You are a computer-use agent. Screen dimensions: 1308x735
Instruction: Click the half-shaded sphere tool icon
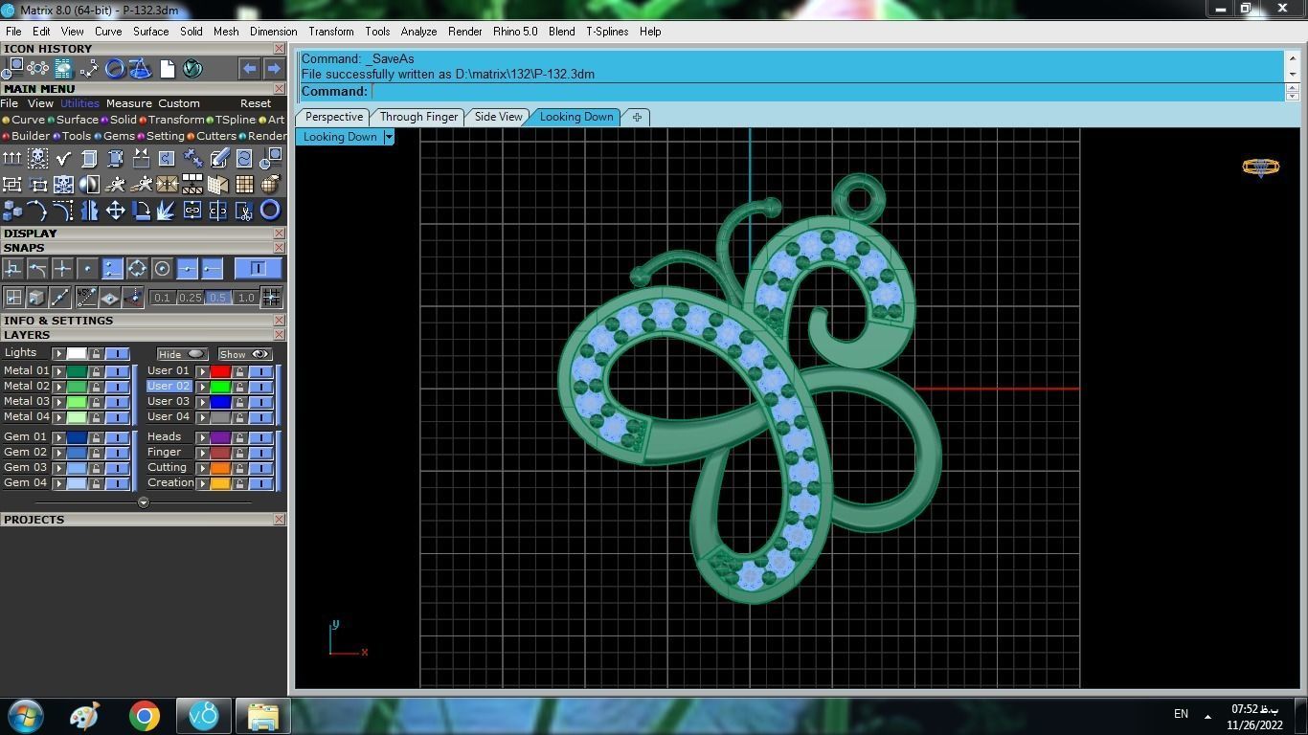point(90,184)
